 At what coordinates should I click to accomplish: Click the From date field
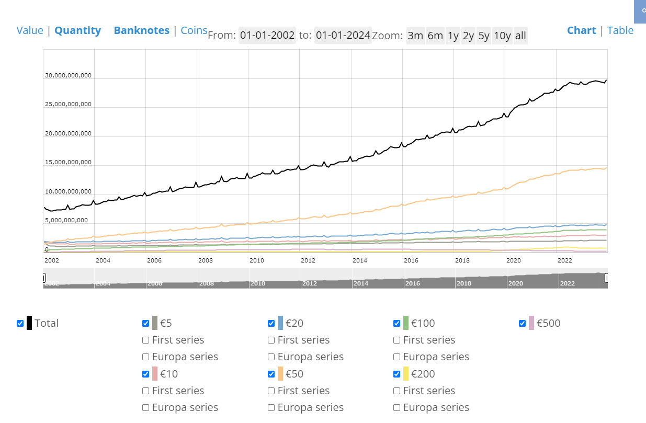pos(267,36)
